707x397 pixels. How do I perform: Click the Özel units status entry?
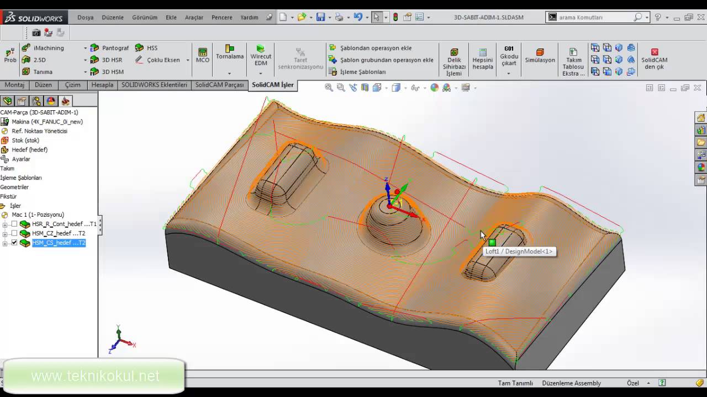[x=632, y=383]
